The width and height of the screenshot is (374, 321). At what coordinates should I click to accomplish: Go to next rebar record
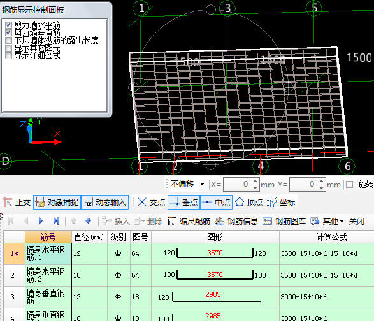pos(41,221)
